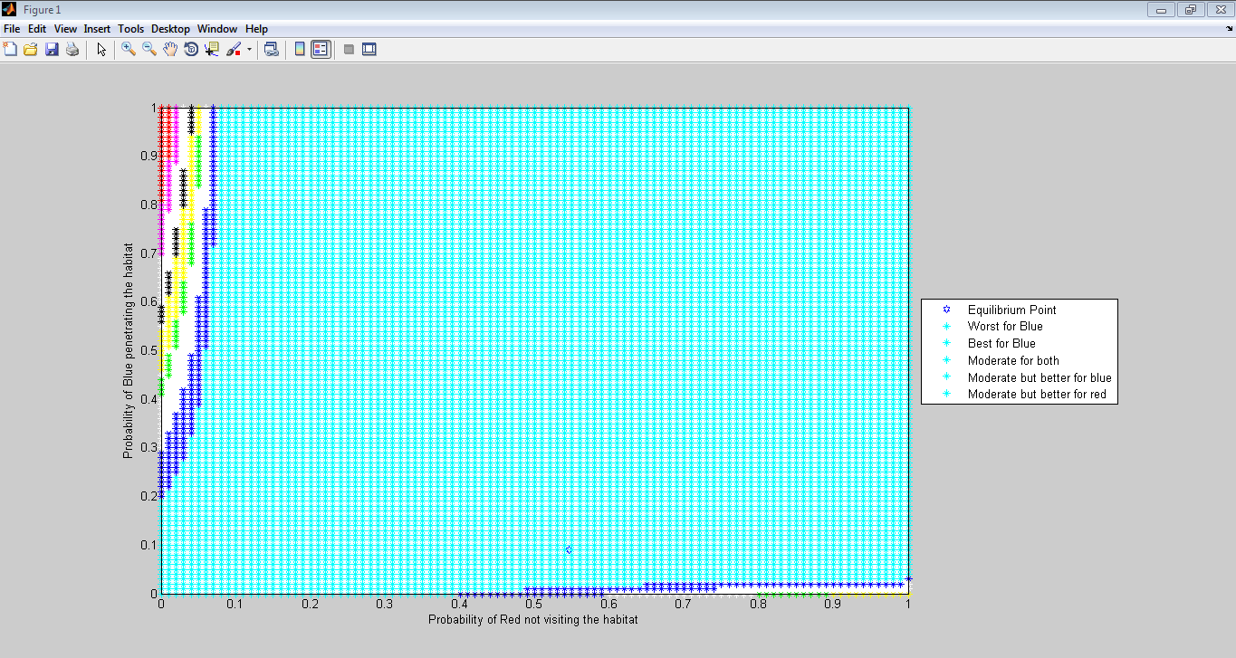Viewport: 1236px width, 658px height.
Task: Click the equilibrium point marker in the plot
Action: point(569,550)
